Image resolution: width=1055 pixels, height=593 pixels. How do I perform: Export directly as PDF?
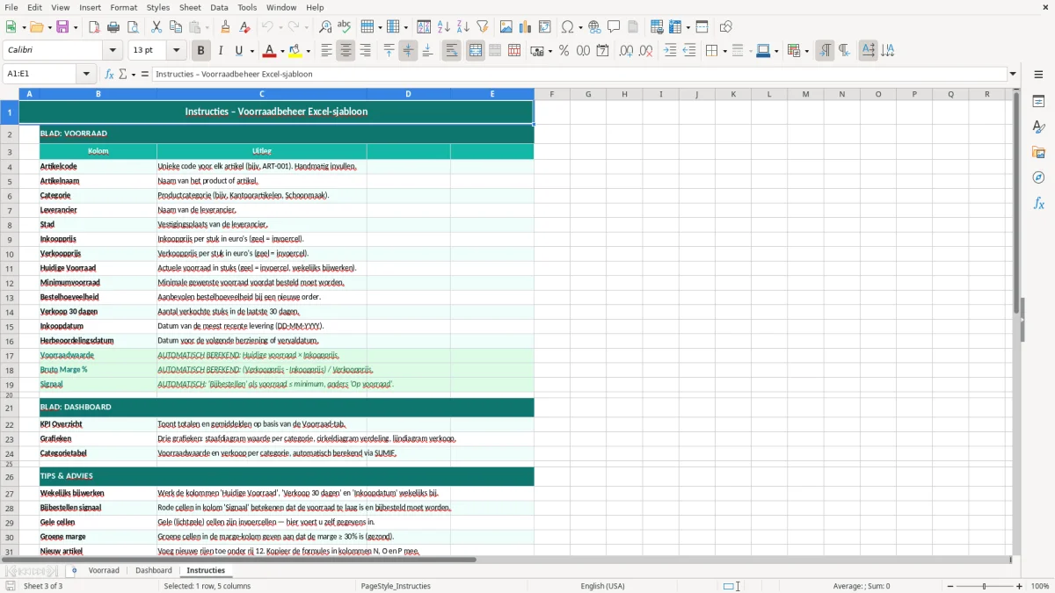94,27
